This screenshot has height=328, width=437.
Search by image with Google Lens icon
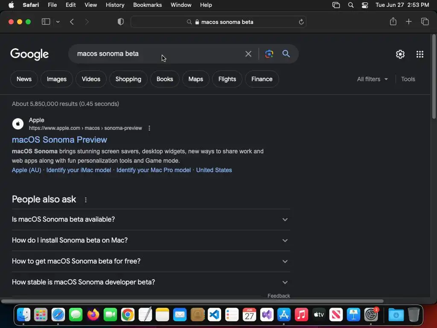(x=269, y=54)
